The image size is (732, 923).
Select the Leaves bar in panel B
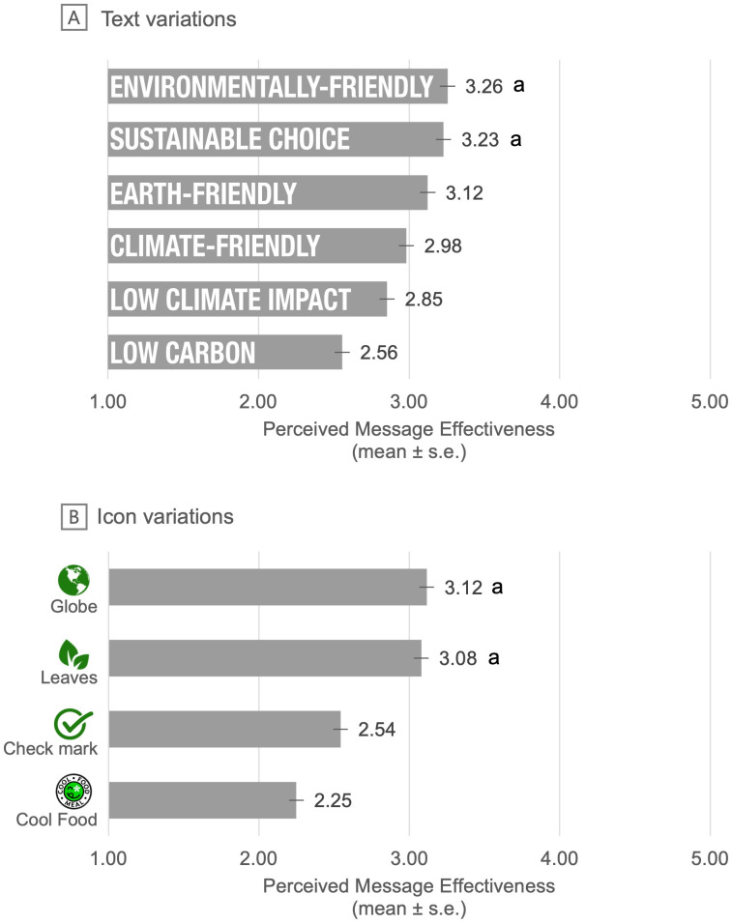(x=265, y=658)
